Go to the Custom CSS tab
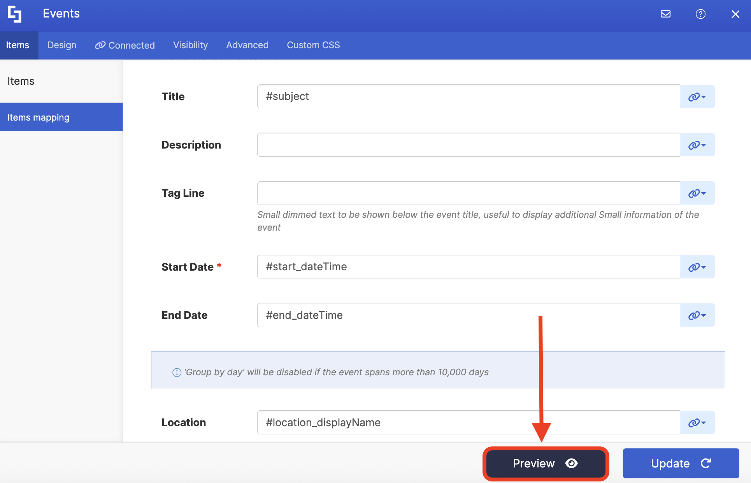 tap(313, 45)
